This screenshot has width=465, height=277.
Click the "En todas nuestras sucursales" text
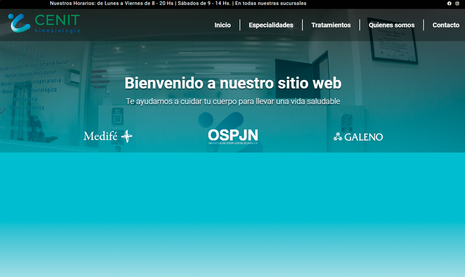pyautogui.click(x=271, y=4)
